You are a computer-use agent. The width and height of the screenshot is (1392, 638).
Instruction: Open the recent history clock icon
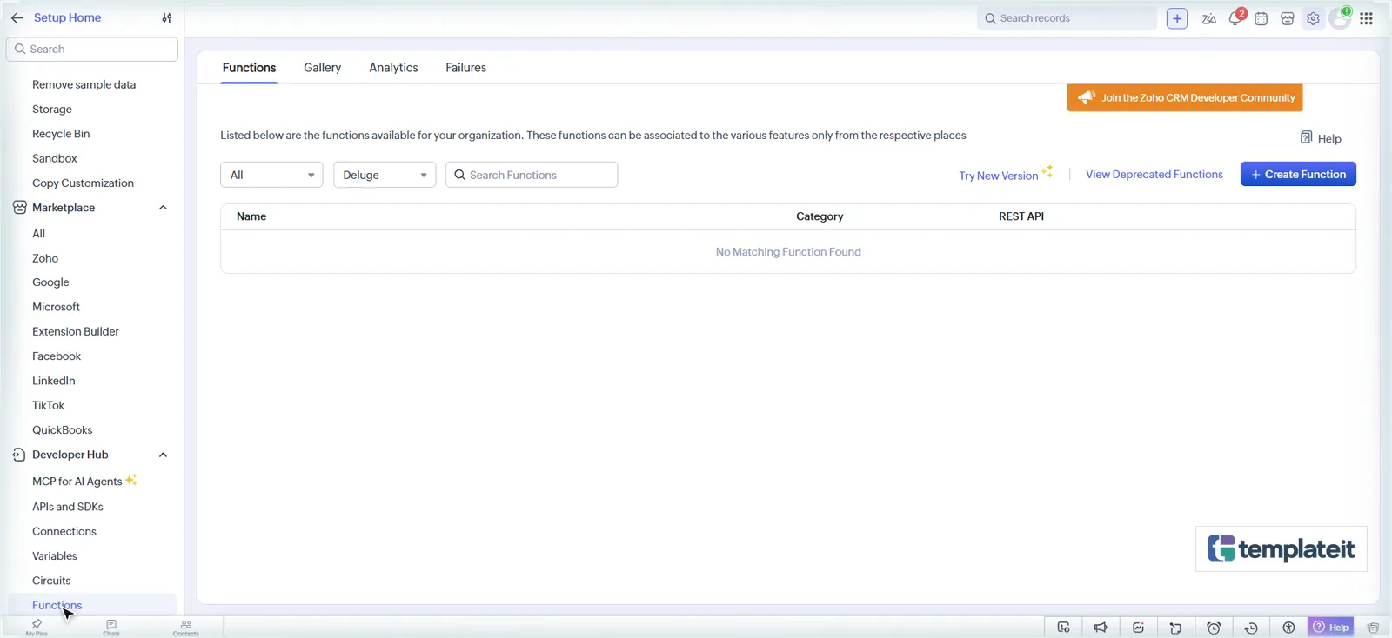coord(1251,628)
